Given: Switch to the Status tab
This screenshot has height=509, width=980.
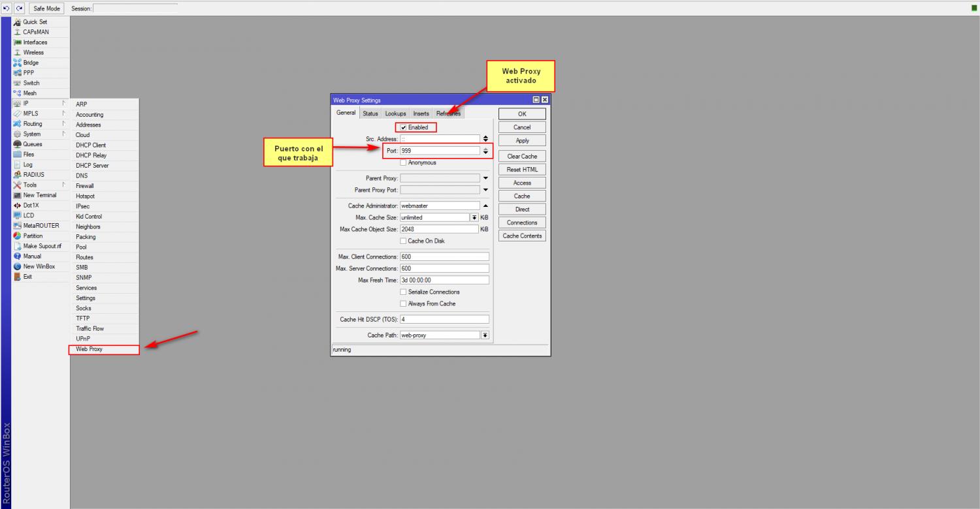Looking at the screenshot, I should (370, 114).
